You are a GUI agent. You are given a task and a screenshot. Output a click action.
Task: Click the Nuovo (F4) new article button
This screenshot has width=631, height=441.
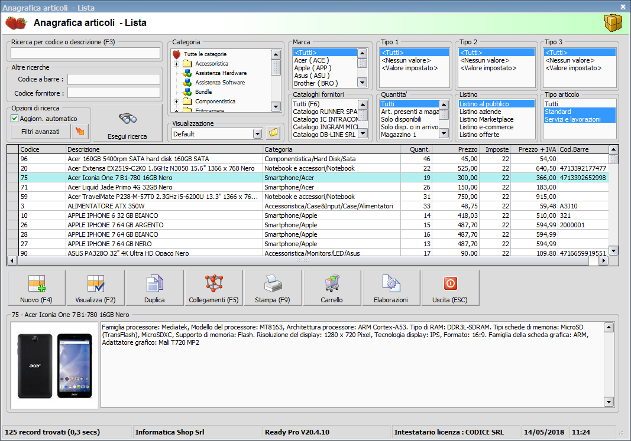click(x=36, y=288)
